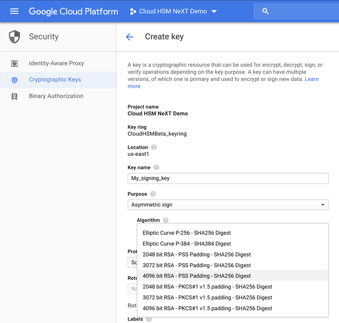Choose 2048 bit RSA PSS Padding option
Viewport: 339px width, 323px height.
[233, 254]
